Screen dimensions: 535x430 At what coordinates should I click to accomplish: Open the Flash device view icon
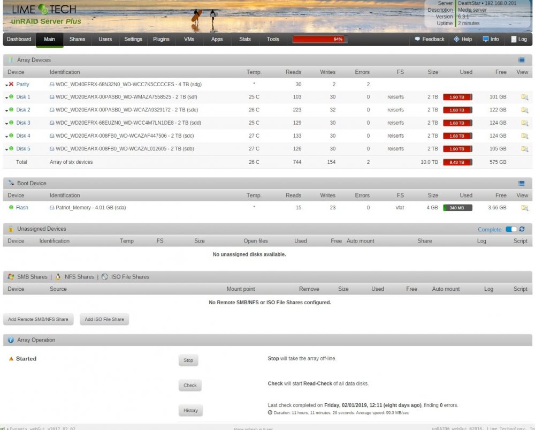pos(524,208)
